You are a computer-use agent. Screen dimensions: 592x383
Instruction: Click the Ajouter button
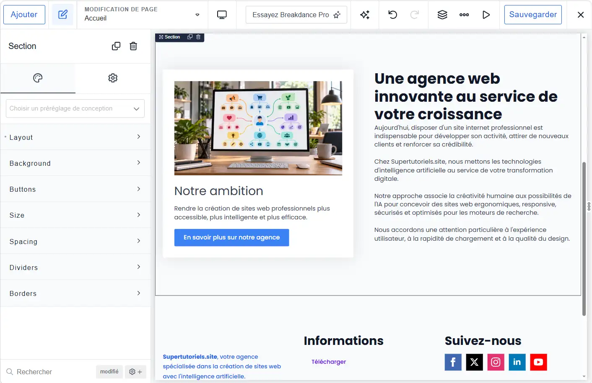24,15
